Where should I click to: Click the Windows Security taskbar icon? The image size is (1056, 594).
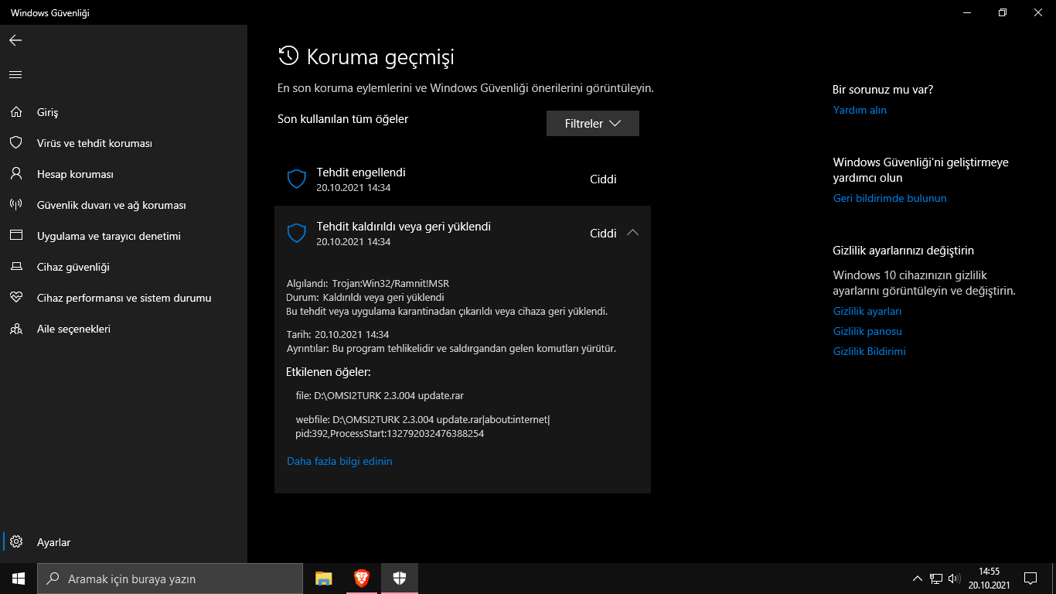click(399, 579)
